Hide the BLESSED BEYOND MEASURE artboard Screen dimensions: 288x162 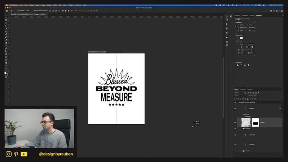(x=235, y=102)
